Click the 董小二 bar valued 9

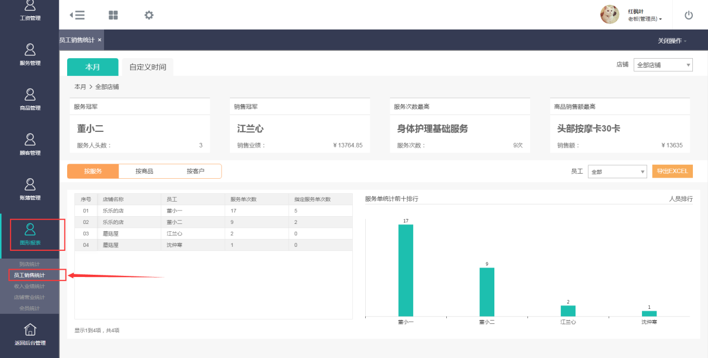487,292
